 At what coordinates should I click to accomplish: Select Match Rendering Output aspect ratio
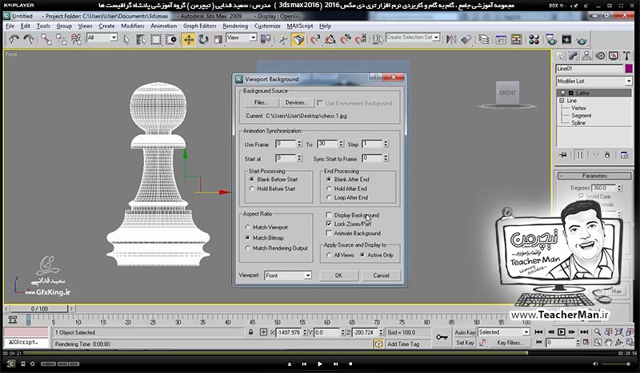pos(247,248)
